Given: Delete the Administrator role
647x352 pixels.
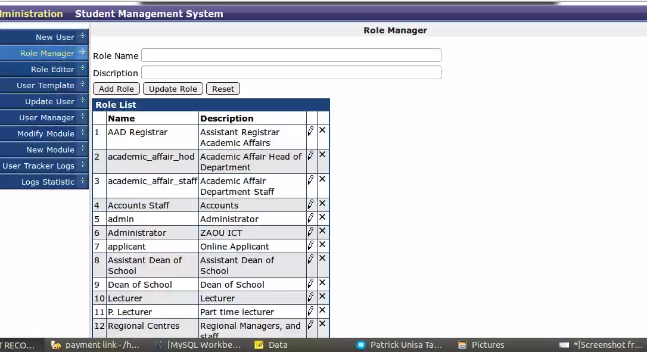Looking at the screenshot, I should (x=322, y=232).
